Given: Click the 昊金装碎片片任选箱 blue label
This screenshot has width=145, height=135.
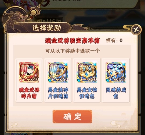Looking at the screenshot, I should (58, 93).
